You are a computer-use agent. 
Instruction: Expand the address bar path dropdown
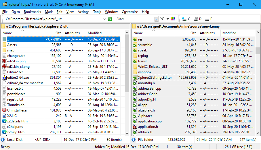[x=104, y=19]
